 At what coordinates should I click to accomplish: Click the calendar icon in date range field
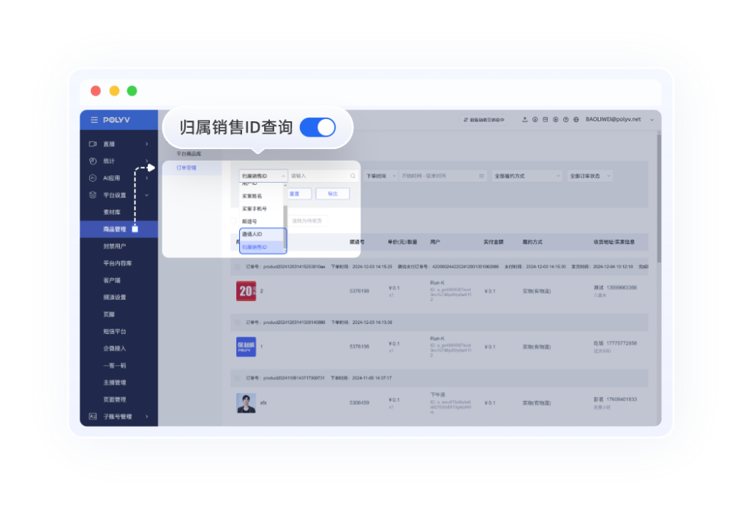(x=481, y=176)
